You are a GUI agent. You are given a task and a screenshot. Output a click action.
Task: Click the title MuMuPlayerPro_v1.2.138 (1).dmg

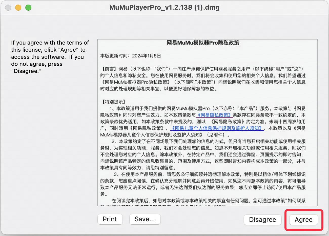click(x=164, y=7)
